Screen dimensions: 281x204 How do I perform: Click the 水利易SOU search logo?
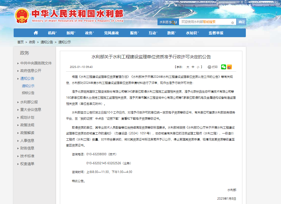(x=168, y=22)
